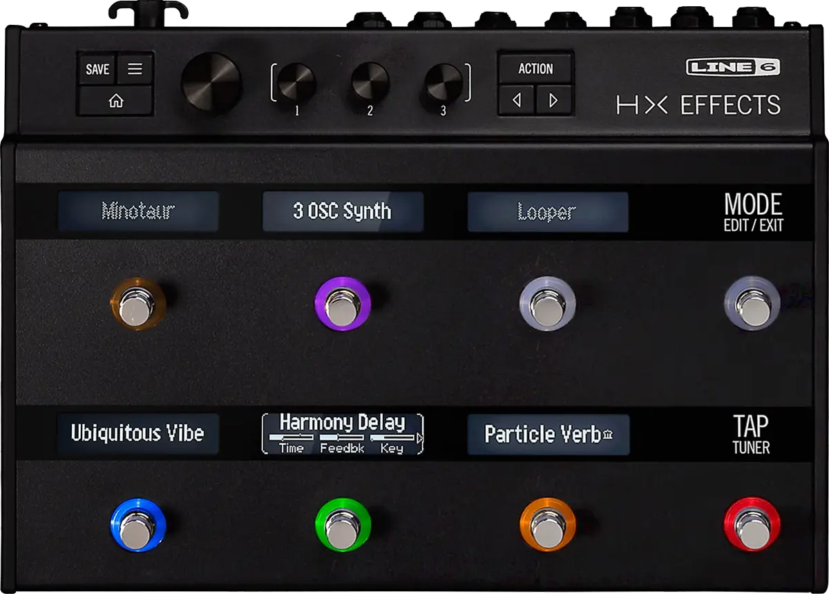Click the Key parameter bar
Viewport: 829px width, 594px height.
(392, 438)
